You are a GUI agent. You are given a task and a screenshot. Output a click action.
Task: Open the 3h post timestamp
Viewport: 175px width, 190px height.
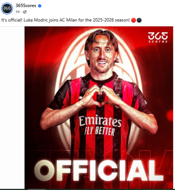pos(18,12)
